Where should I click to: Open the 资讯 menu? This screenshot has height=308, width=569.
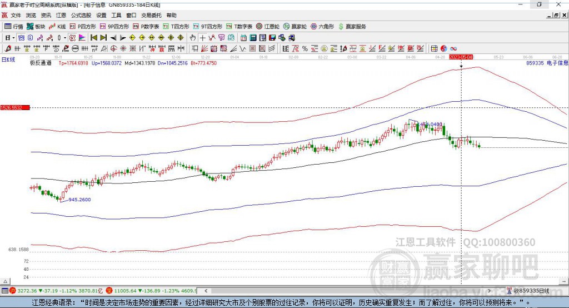(46, 15)
